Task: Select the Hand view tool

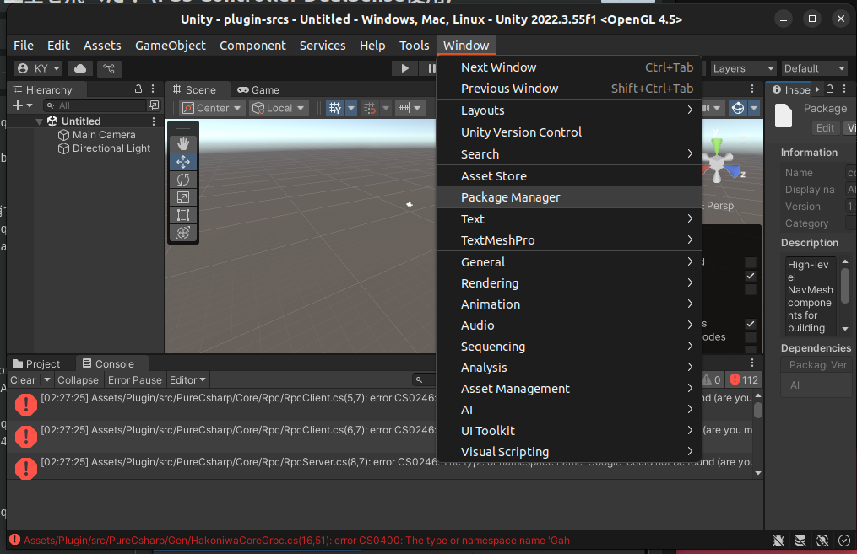Action: tap(183, 143)
